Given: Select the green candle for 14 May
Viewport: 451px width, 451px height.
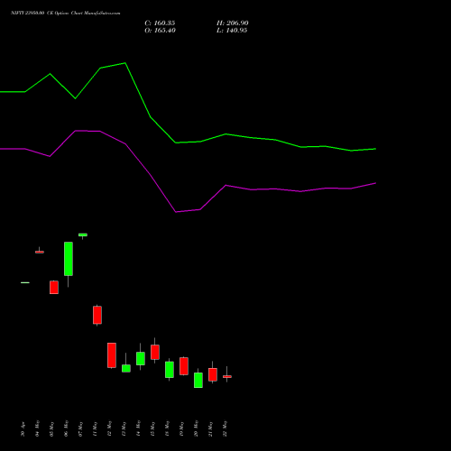Looking at the screenshot, I should pos(141,358).
